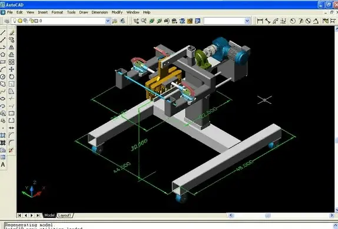The height and width of the screenshot is (229, 338).
Task: Choose the Array tool
Action: point(11,62)
